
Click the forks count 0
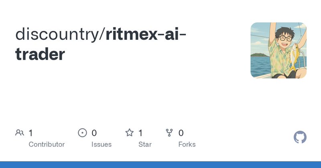(x=181, y=133)
